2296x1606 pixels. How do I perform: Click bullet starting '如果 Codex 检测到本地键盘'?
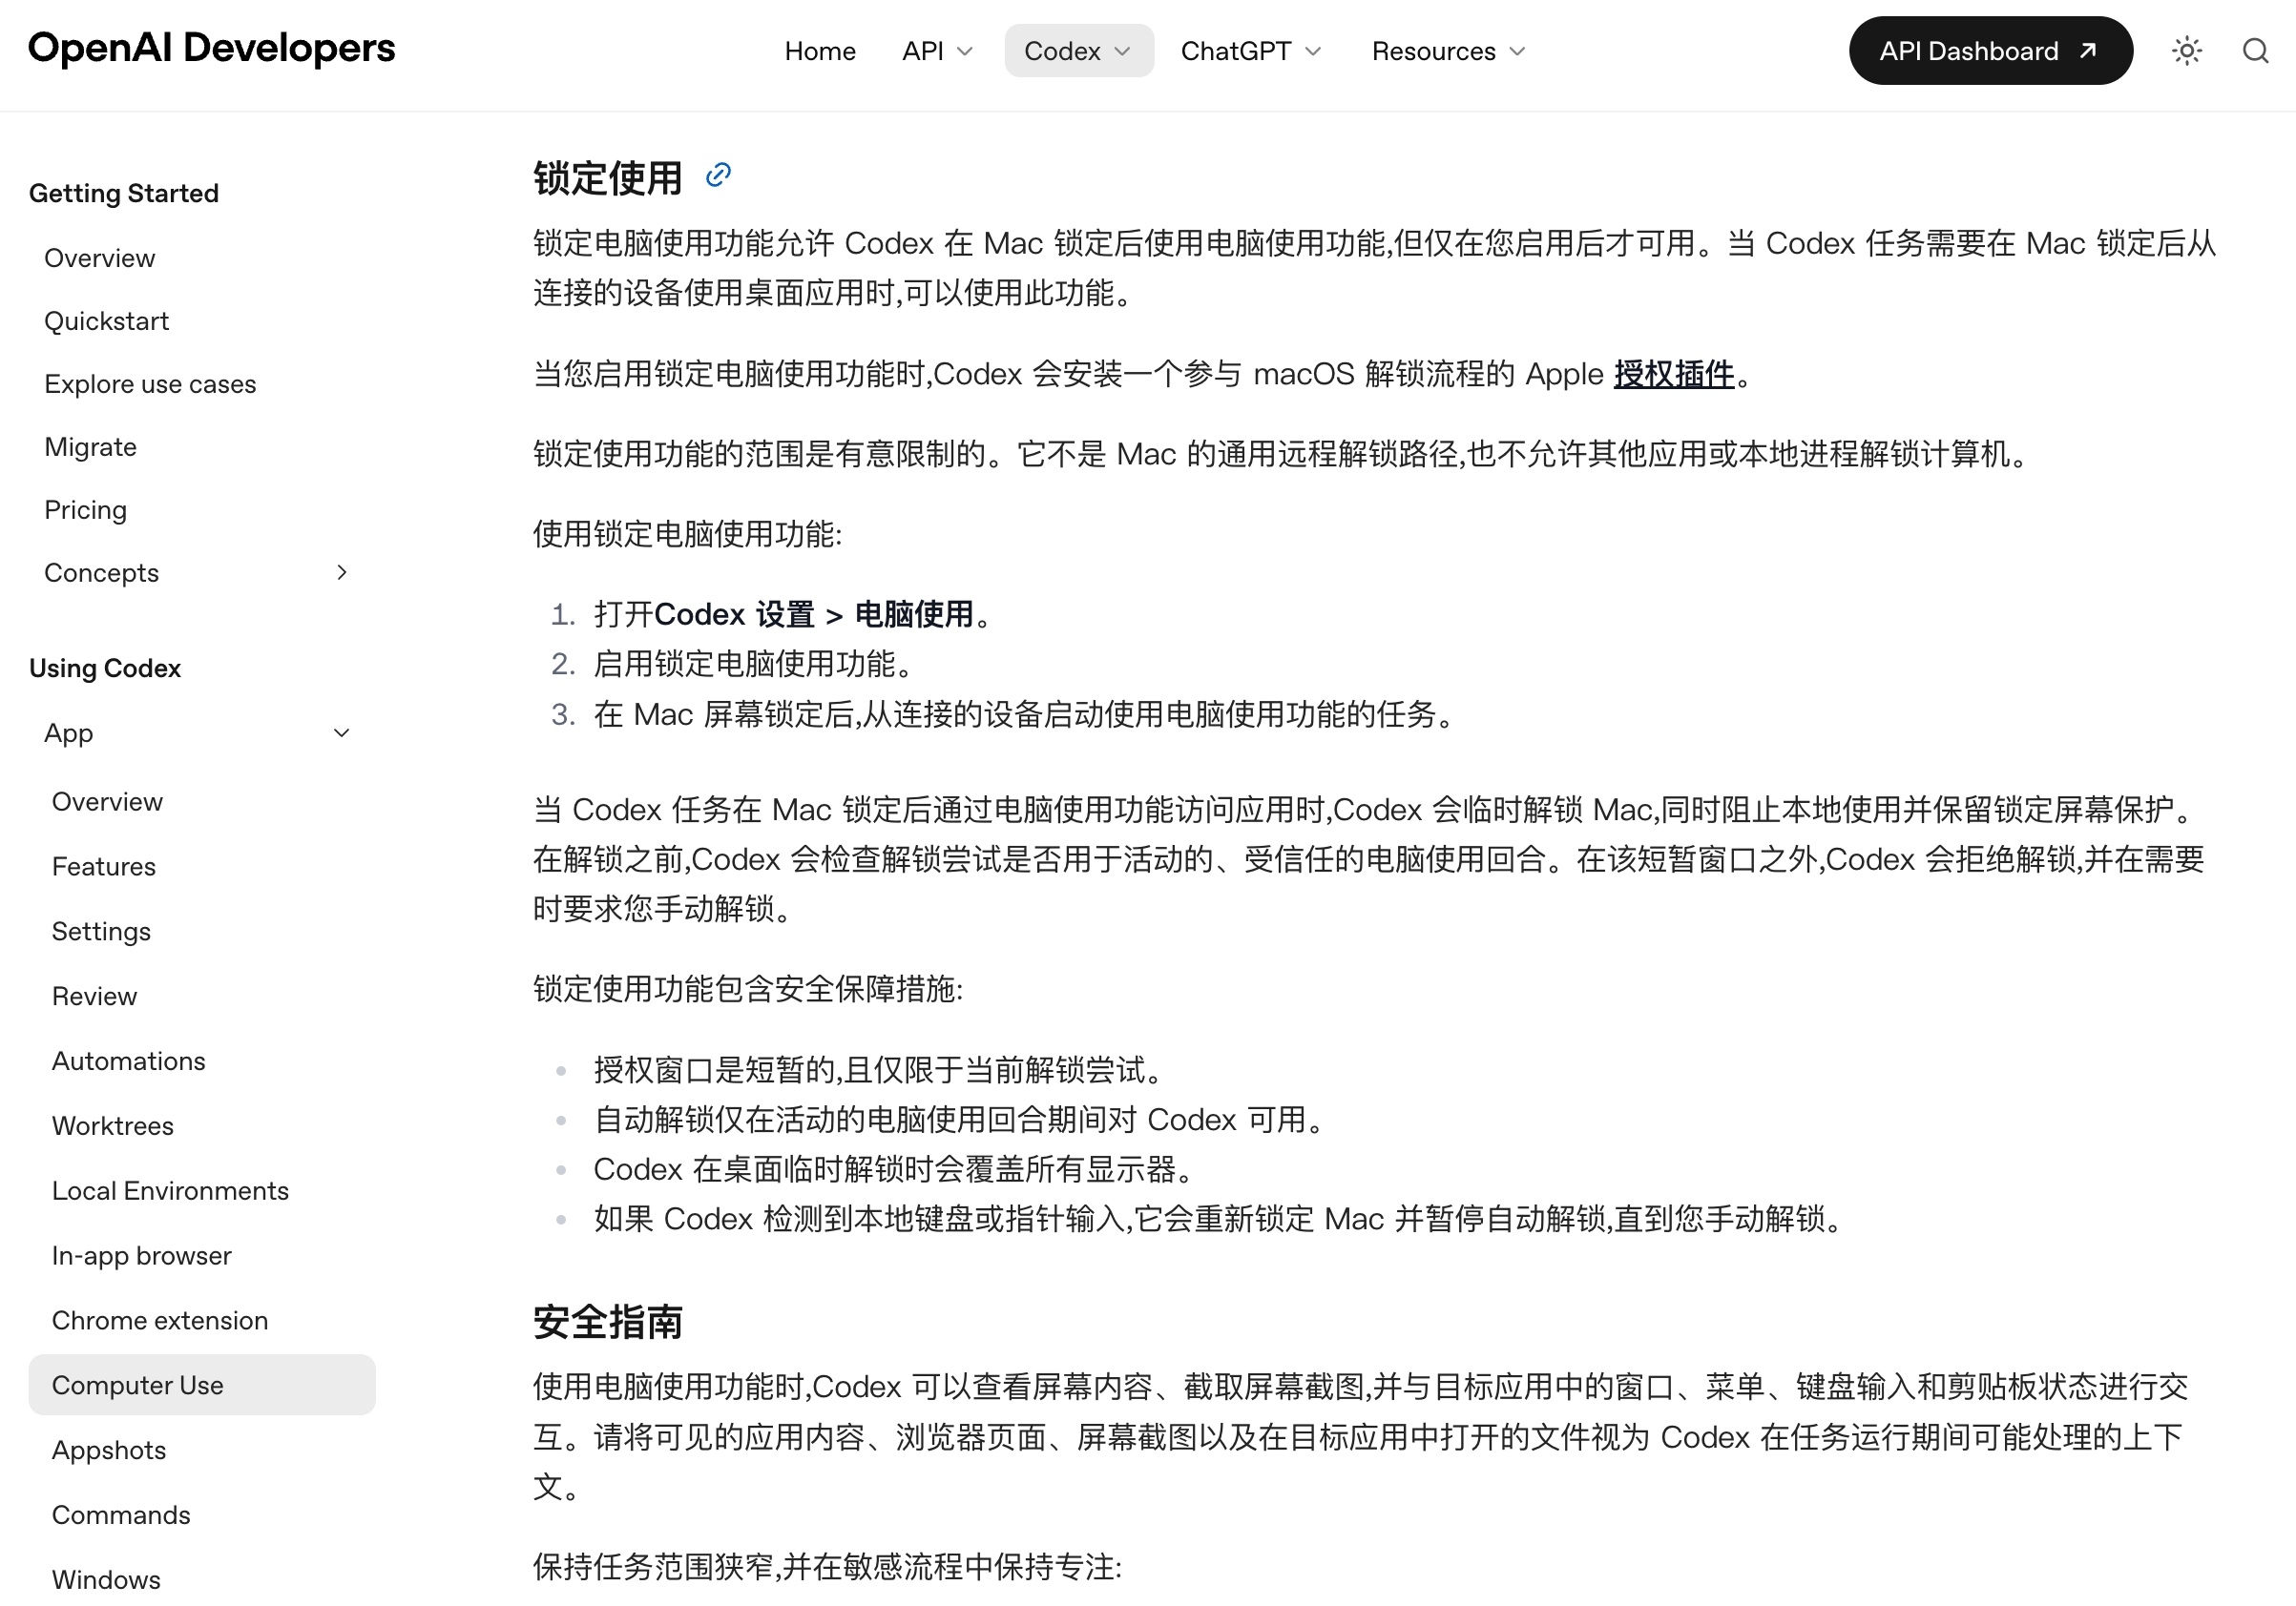[1220, 1219]
